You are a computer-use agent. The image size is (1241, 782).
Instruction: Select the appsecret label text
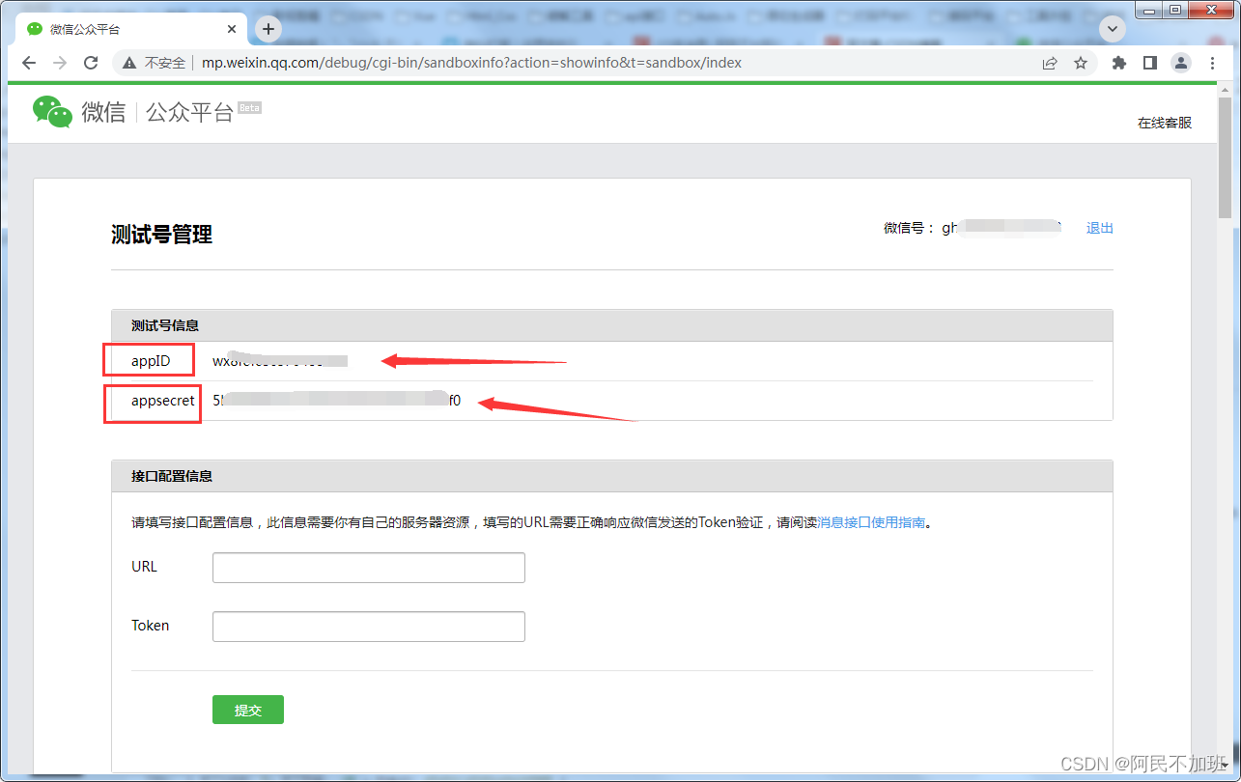[x=163, y=400]
